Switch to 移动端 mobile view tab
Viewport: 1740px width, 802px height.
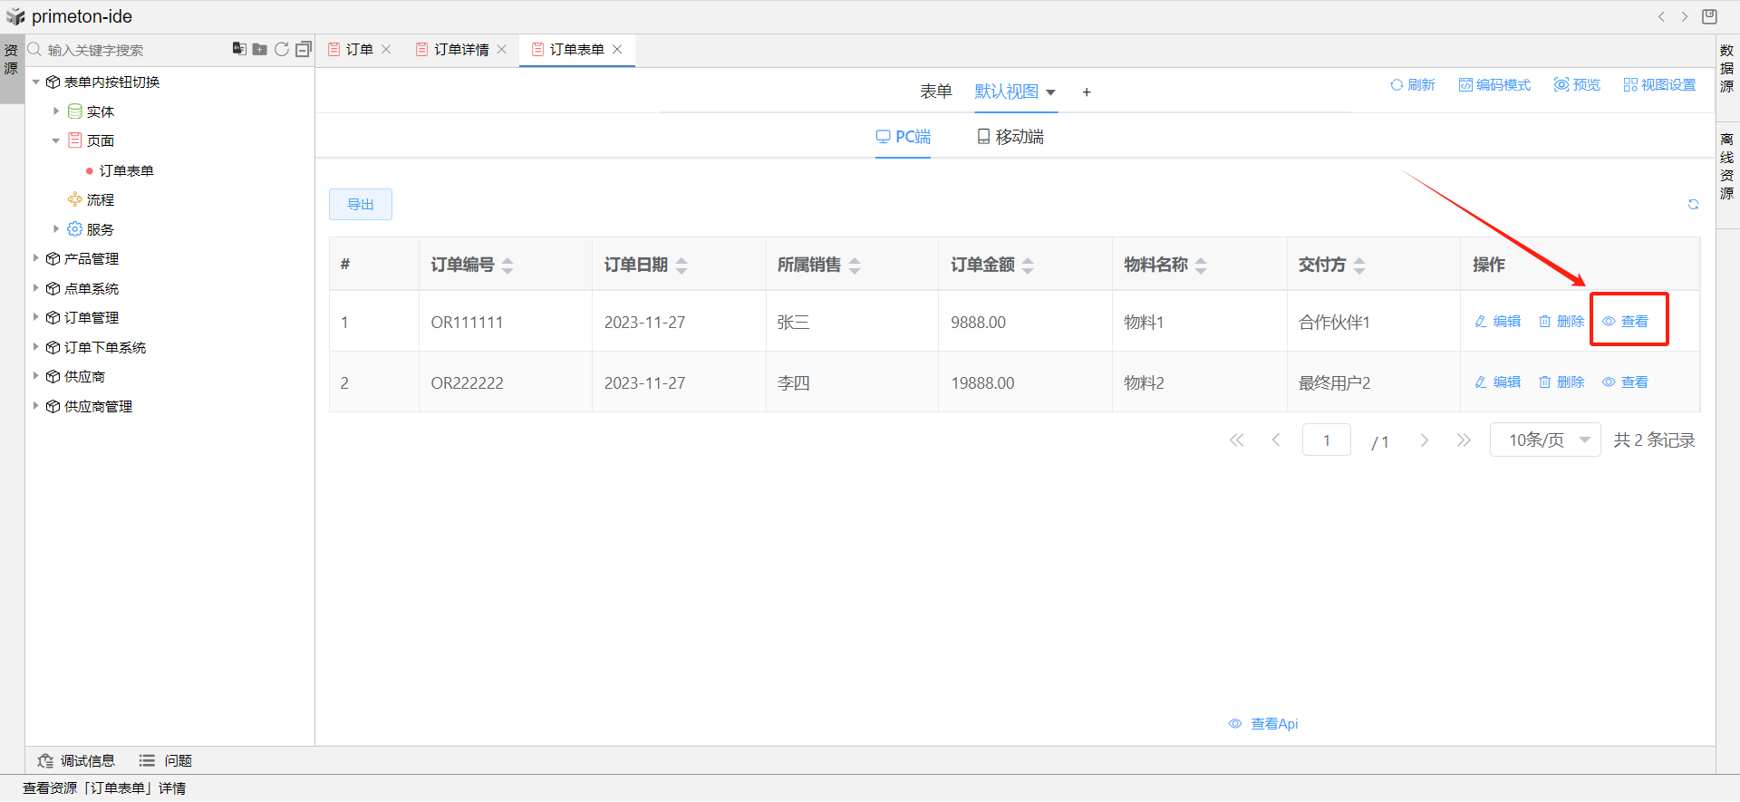click(x=1010, y=137)
